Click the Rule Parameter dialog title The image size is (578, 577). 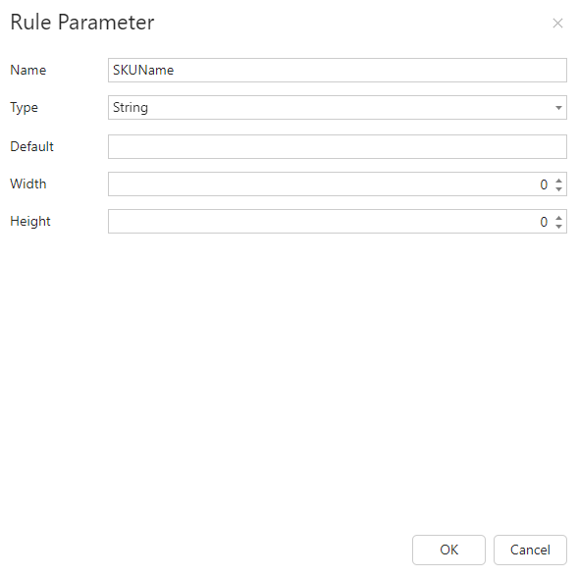coord(82,23)
